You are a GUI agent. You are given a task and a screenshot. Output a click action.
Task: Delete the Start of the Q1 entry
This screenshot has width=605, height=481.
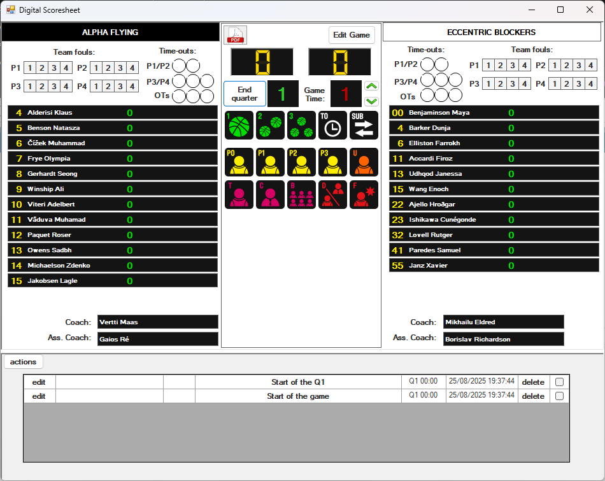[x=533, y=382]
